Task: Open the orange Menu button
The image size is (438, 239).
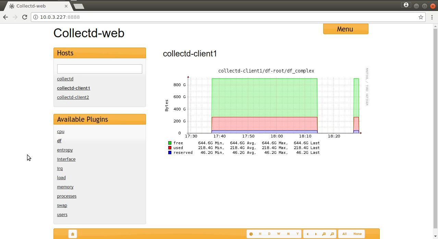Action: (345, 29)
